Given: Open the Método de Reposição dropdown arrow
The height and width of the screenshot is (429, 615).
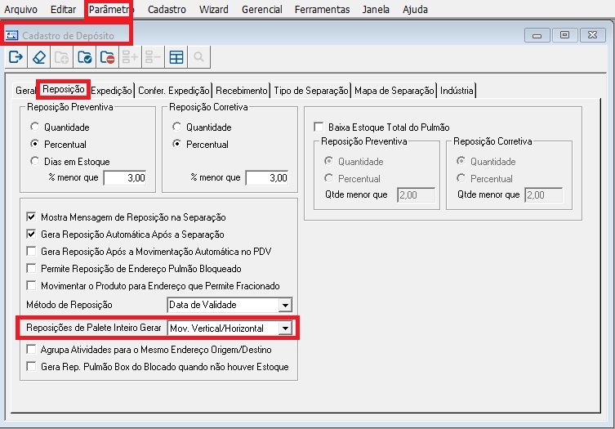Looking at the screenshot, I should 285,305.
